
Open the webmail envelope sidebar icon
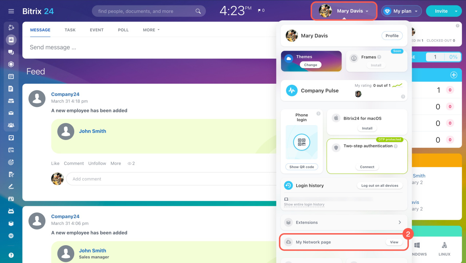(x=11, y=113)
